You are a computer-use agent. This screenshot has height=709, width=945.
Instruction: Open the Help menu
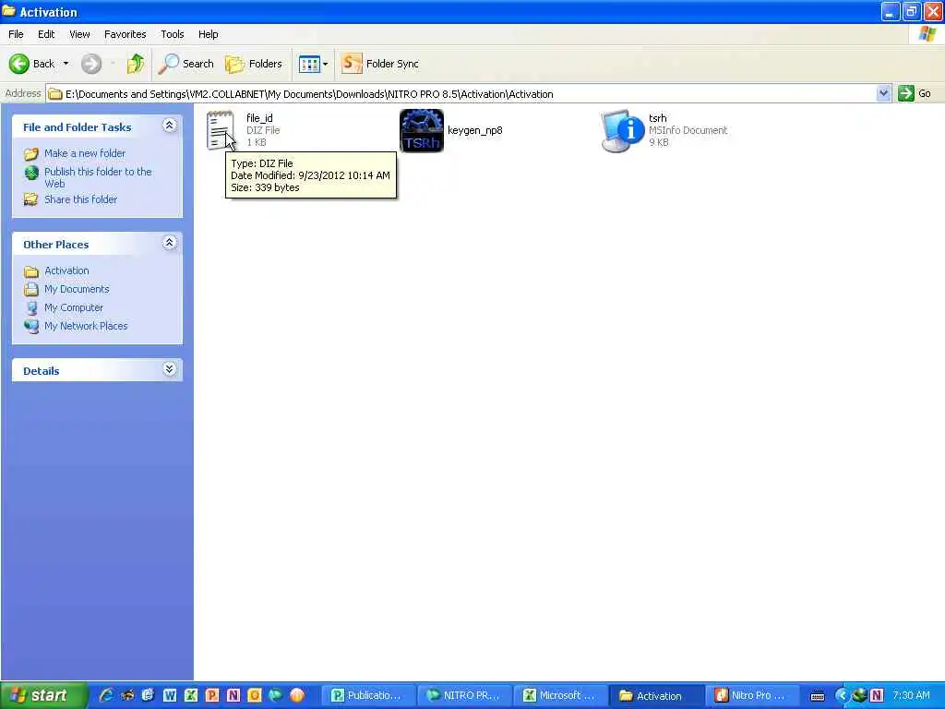click(208, 34)
